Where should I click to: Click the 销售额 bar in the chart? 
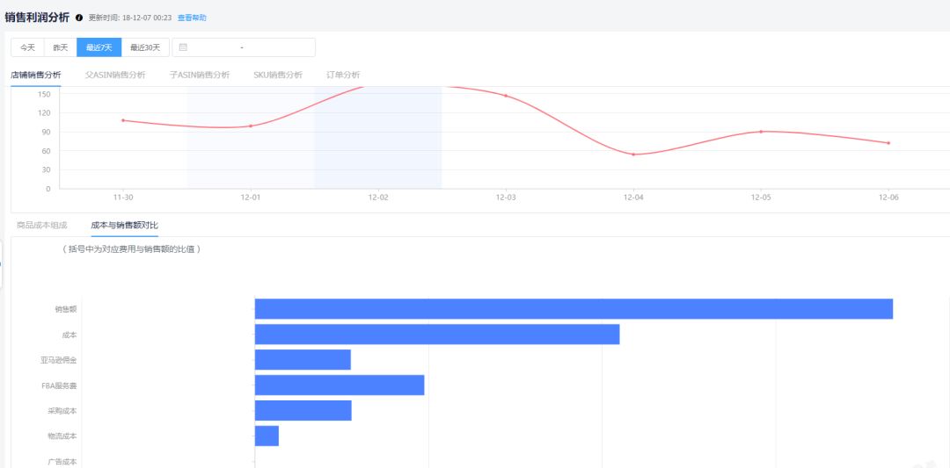click(x=574, y=308)
